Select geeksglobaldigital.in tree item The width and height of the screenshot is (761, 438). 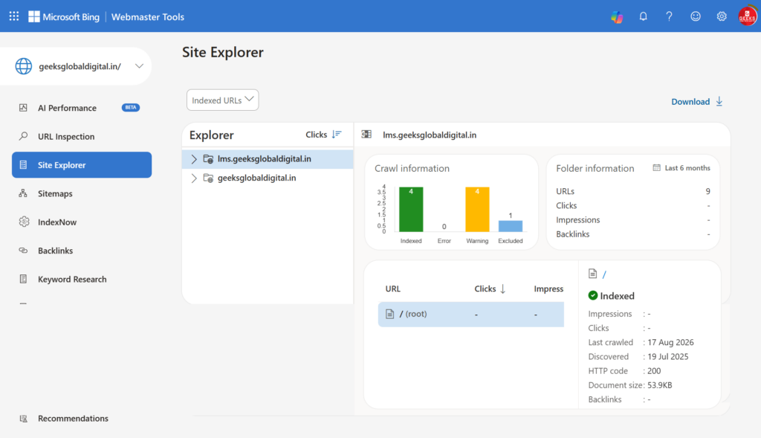click(x=268, y=178)
